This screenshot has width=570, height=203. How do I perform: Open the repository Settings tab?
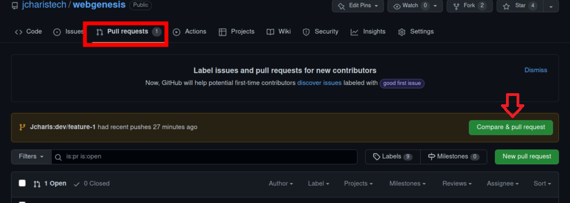(416, 32)
